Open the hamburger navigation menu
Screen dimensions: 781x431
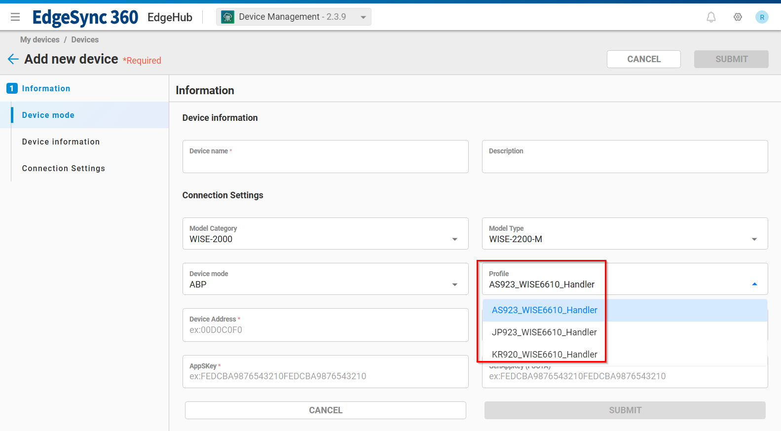click(15, 17)
